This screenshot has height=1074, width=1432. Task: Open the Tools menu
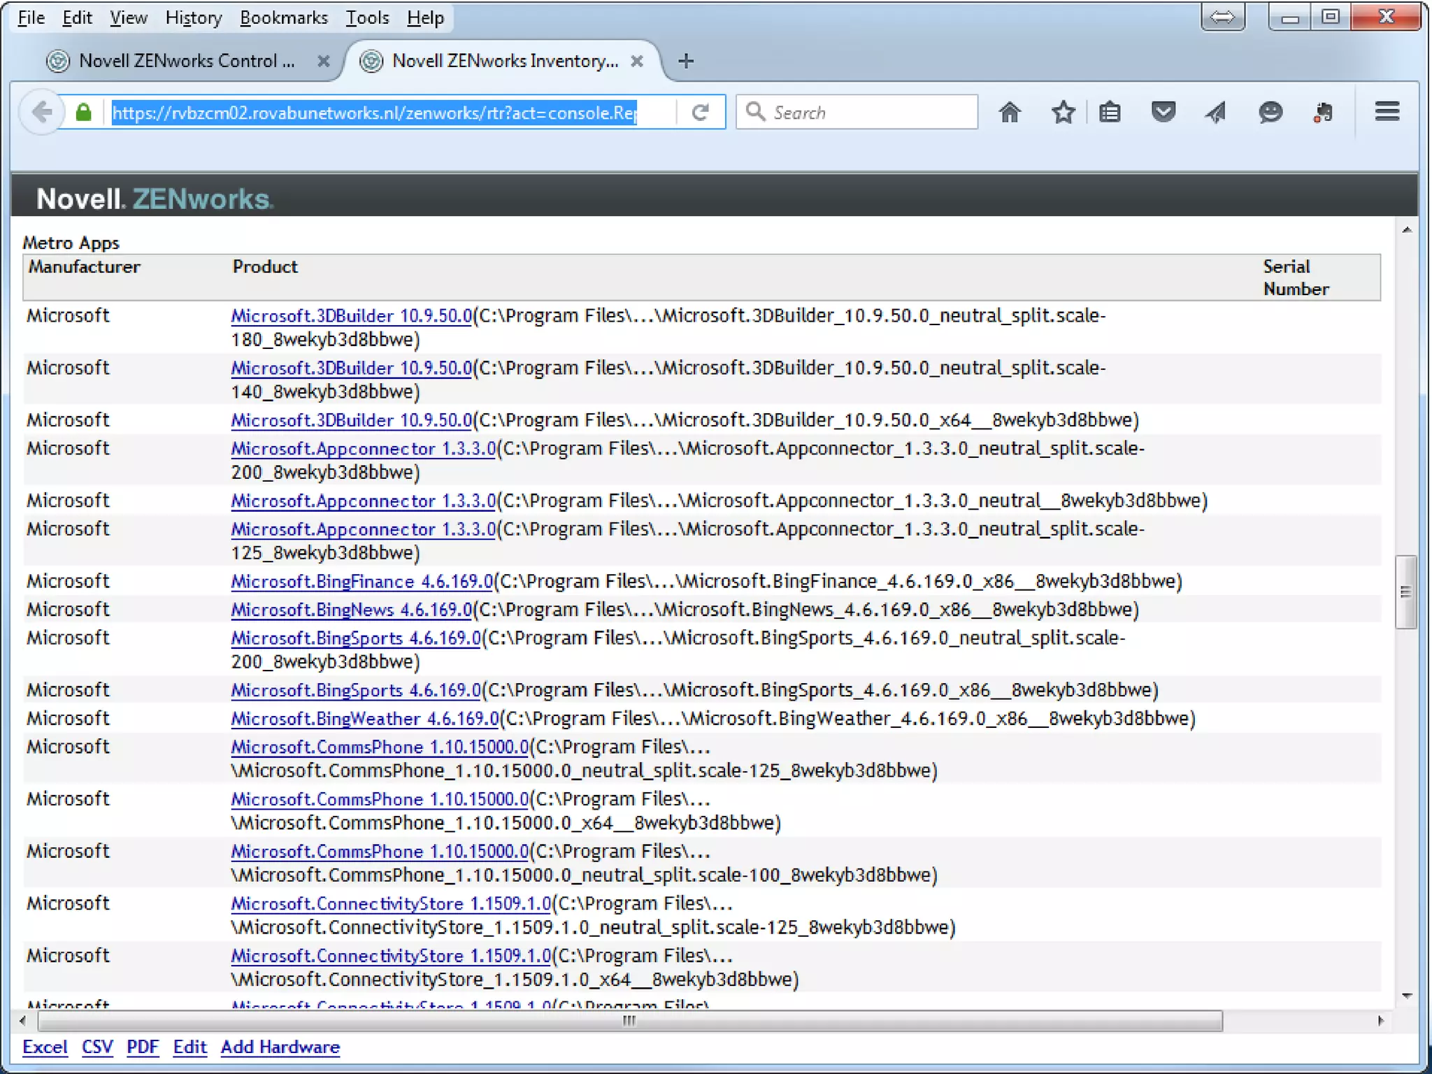pyautogui.click(x=367, y=17)
